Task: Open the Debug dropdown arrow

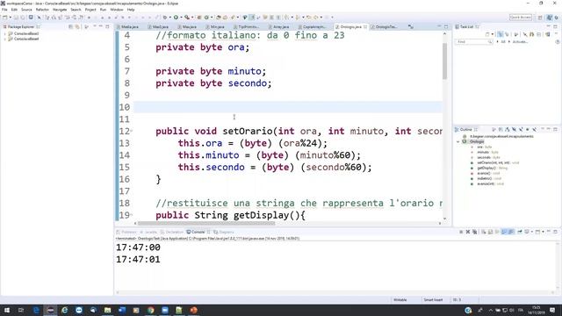Action: click(169, 18)
